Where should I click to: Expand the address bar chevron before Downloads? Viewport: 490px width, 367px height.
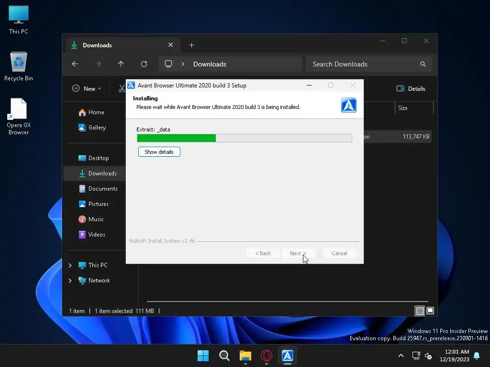(183, 64)
